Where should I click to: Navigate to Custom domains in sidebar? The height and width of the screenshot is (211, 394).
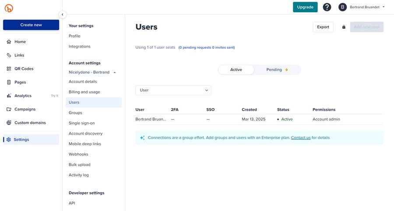[x=30, y=123]
